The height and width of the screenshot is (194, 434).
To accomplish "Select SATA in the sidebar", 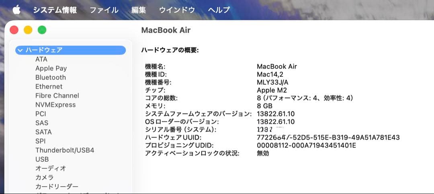I will click(x=43, y=132).
